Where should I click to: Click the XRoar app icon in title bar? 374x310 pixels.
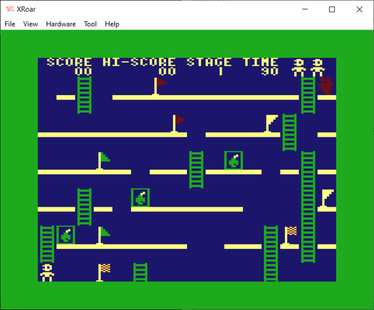(x=10, y=9)
